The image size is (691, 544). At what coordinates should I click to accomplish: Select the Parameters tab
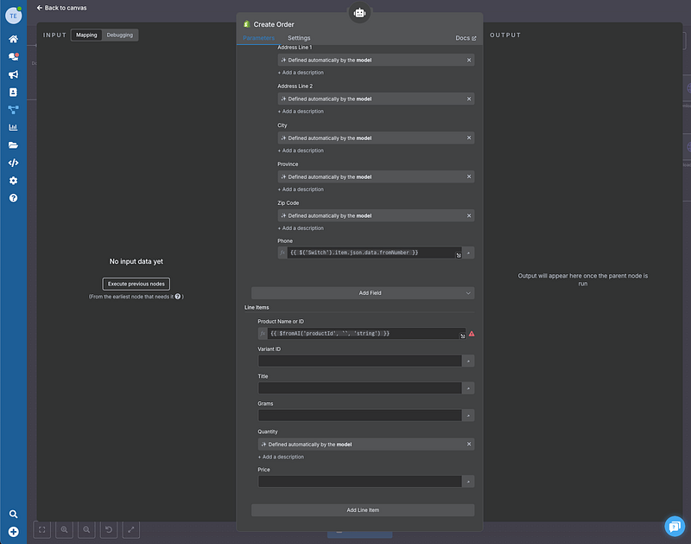click(258, 38)
